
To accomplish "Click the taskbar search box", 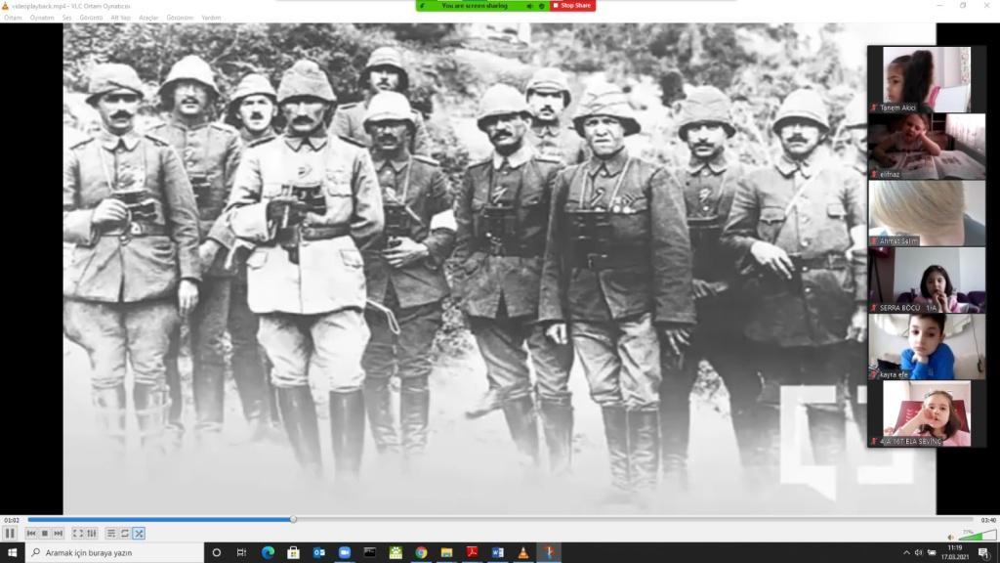I will (x=115, y=552).
